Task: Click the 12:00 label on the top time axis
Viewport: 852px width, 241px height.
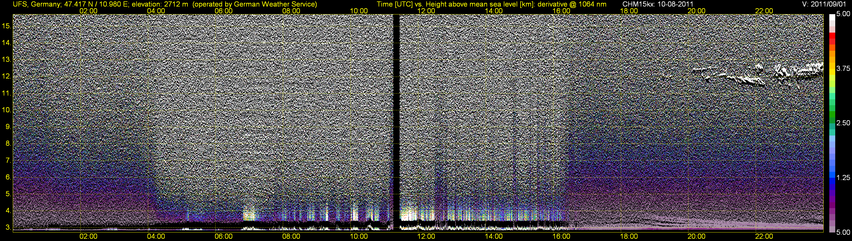Action: [x=426, y=11]
